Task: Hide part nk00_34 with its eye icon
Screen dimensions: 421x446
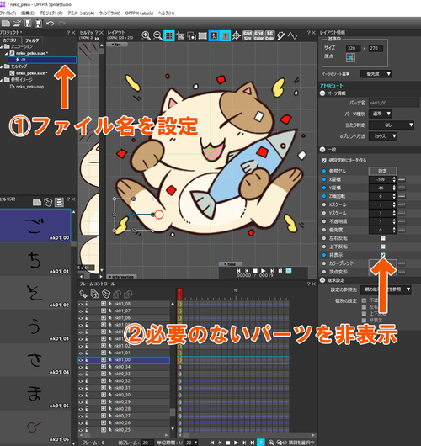Action: click(81, 367)
